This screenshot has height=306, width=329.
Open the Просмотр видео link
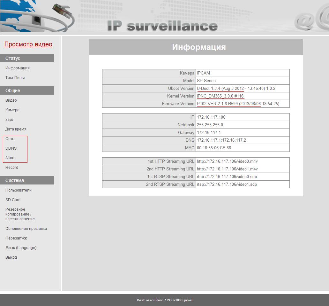pyautogui.click(x=28, y=44)
